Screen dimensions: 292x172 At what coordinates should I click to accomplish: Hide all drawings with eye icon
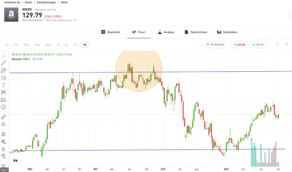point(4,156)
